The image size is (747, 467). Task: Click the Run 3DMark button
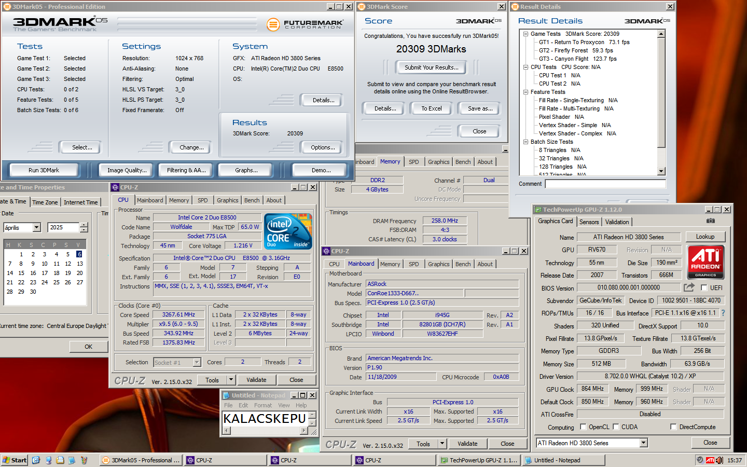point(44,170)
